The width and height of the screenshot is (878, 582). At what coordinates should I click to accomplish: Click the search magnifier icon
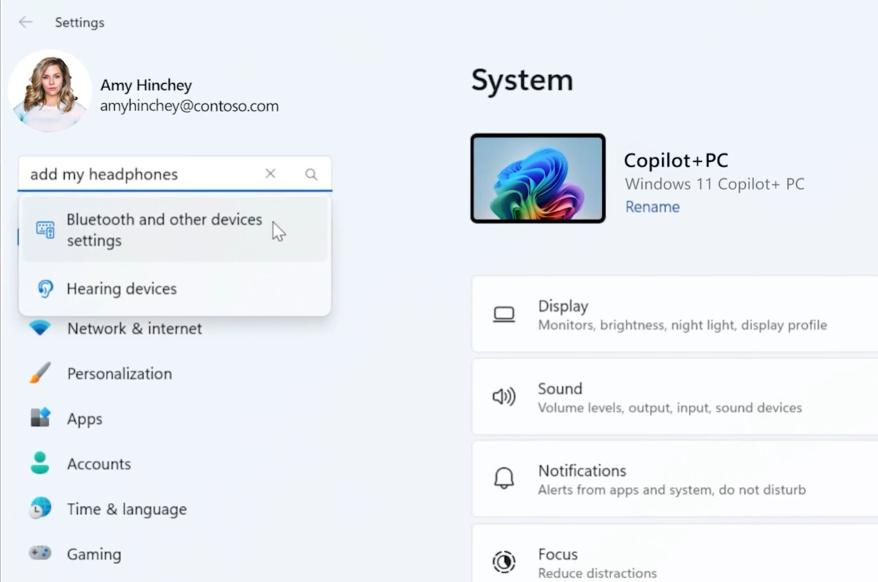click(311, 175)
